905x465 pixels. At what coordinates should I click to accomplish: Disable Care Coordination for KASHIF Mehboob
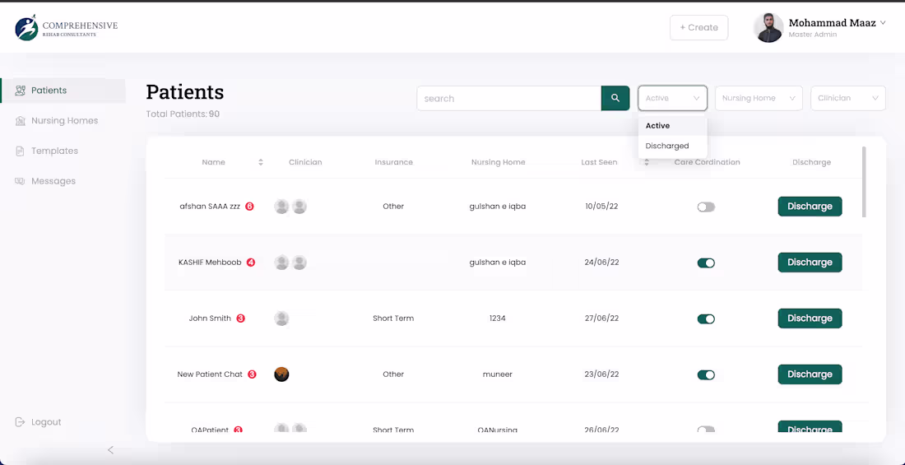point(706,263)
